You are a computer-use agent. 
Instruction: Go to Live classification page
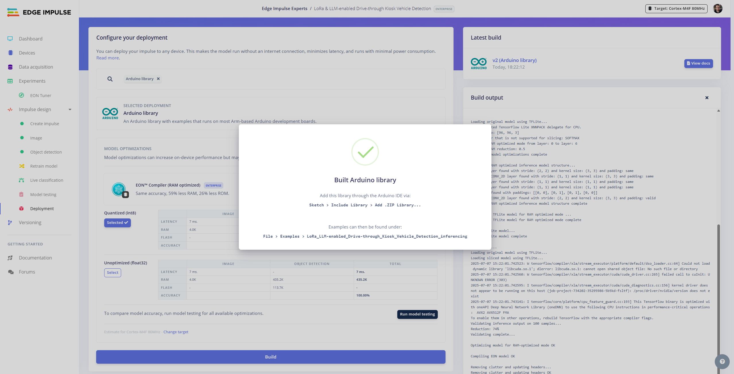pyautogui.click(x=47, y=180)
